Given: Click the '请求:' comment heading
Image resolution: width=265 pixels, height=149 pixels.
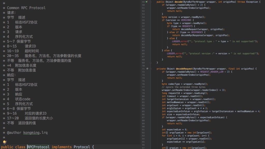Looking at the screenshot, I should 11,13.
